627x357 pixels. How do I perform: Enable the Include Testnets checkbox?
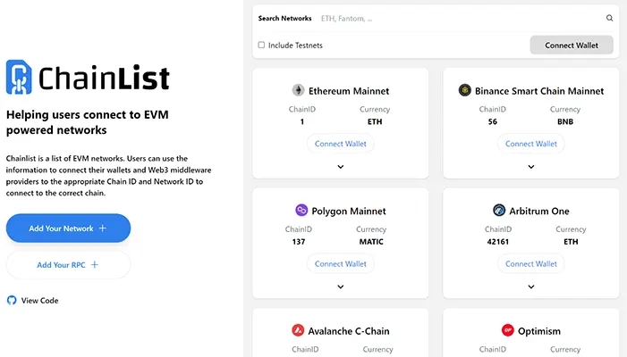pos(261,45)
